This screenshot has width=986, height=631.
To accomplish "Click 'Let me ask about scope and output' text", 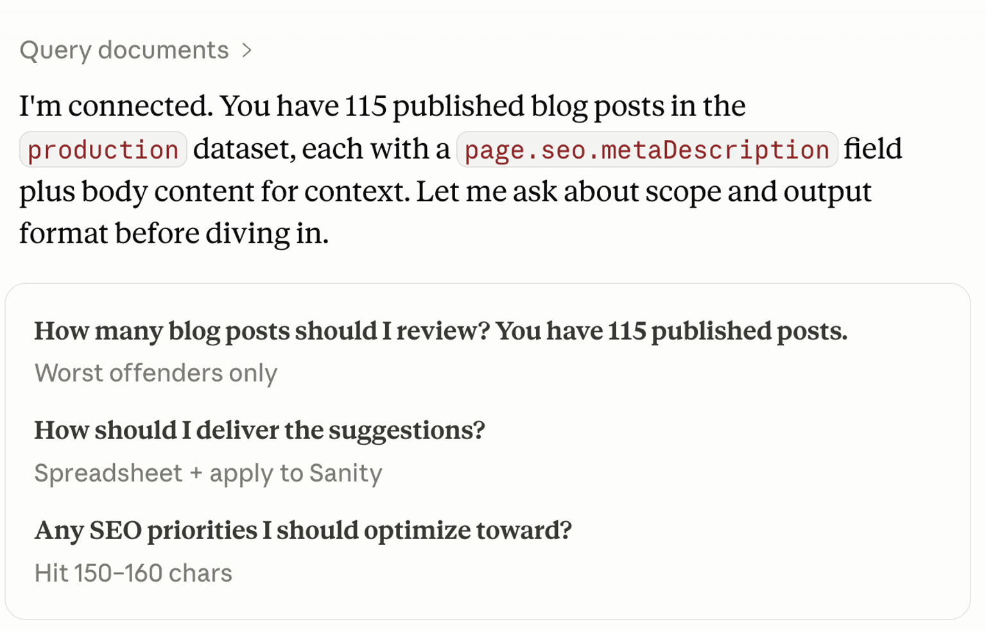I will [644, 191].
